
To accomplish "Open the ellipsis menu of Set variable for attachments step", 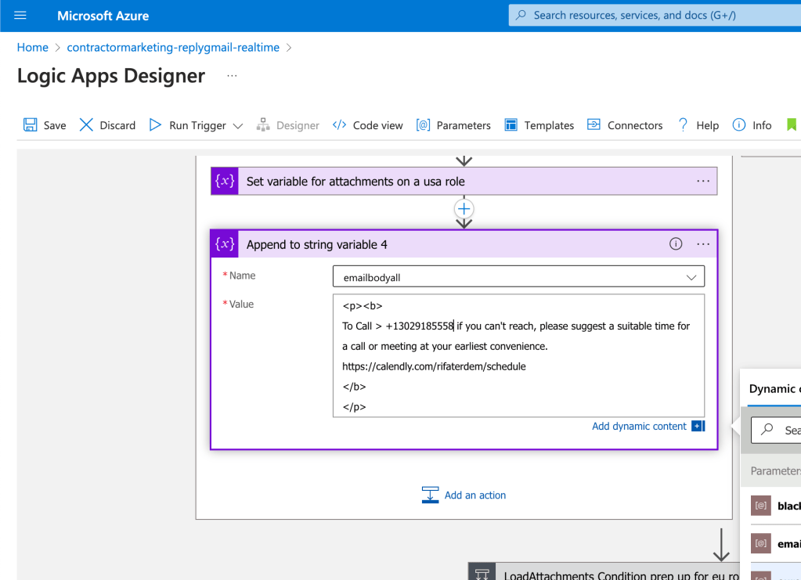I will 703,182.
